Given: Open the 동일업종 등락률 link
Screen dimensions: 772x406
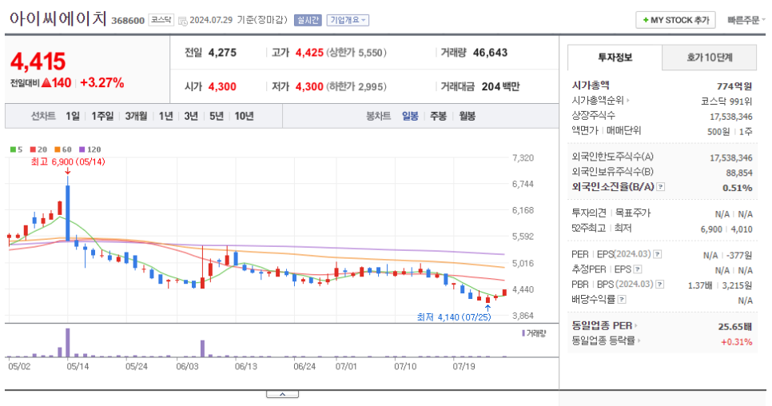Looking at the screenshot, I should (x=606, y=340).
